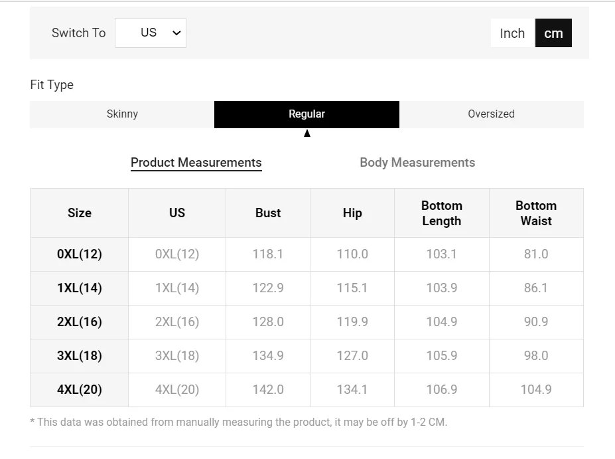Click the 4XL(20) size row header
This screenshot has width=615, height=459.
click(80, 390)
